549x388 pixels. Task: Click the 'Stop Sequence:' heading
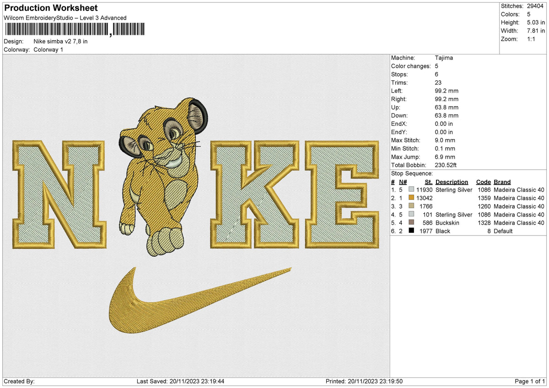coord(412,173)
